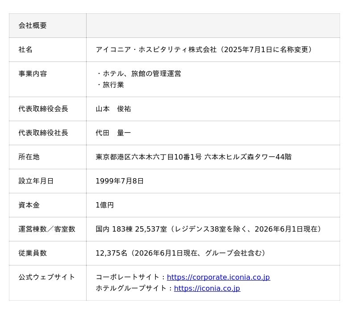Click the 国内 183棟 25,537室 text
The width and height of the screenshot is (357, 314).
[x=131, y=229]
